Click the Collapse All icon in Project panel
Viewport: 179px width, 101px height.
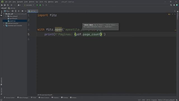19,11
